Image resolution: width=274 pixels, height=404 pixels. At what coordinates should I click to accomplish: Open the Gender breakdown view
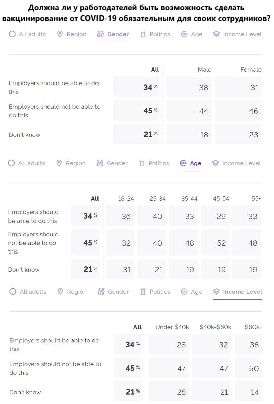pyautogui.click(x=113, y=34)
